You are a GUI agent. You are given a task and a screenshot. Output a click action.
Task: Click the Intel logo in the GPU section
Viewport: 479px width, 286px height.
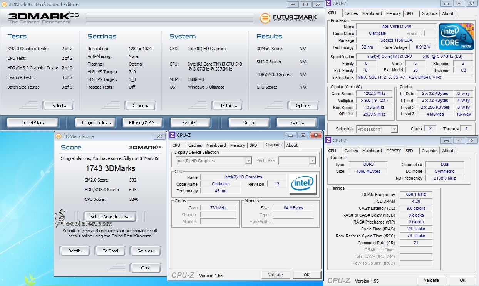coord(303,184)
